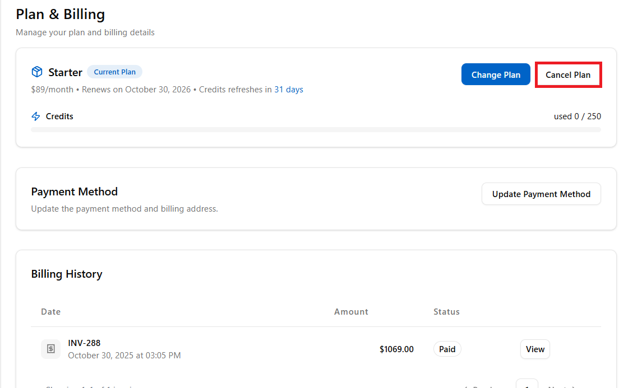Click the Amount column header
The image size is (619, 388).
(x=351, y=311)
